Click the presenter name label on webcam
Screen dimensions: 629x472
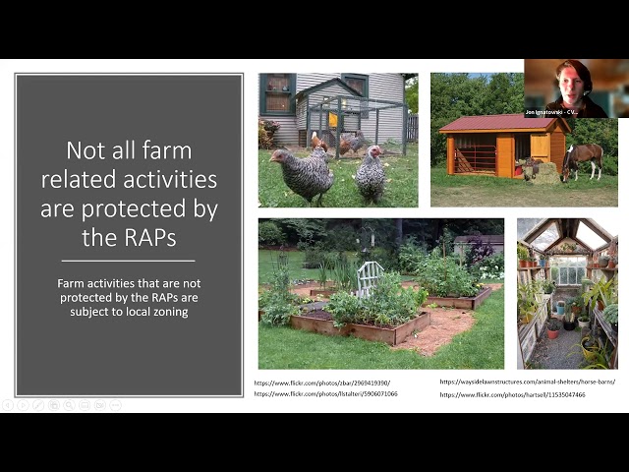point(560,112)
